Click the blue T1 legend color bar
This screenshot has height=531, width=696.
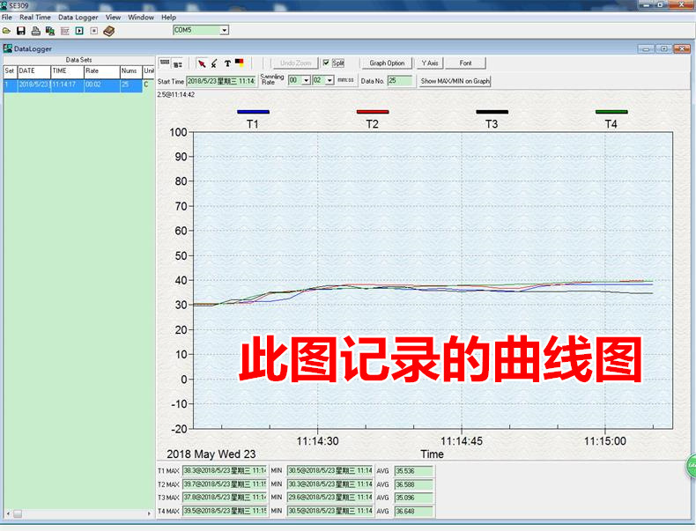tap(253, 112)
